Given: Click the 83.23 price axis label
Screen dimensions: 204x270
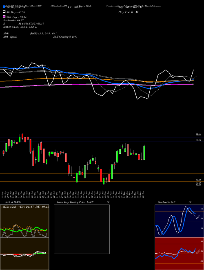Looking at the screenshot, I should click(x=199, y=140).
